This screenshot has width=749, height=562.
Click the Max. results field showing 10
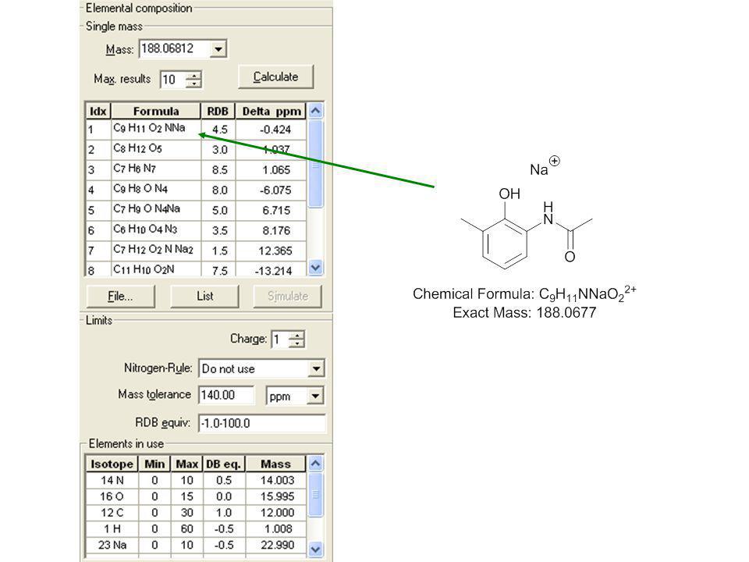click(x=173, y=80)
